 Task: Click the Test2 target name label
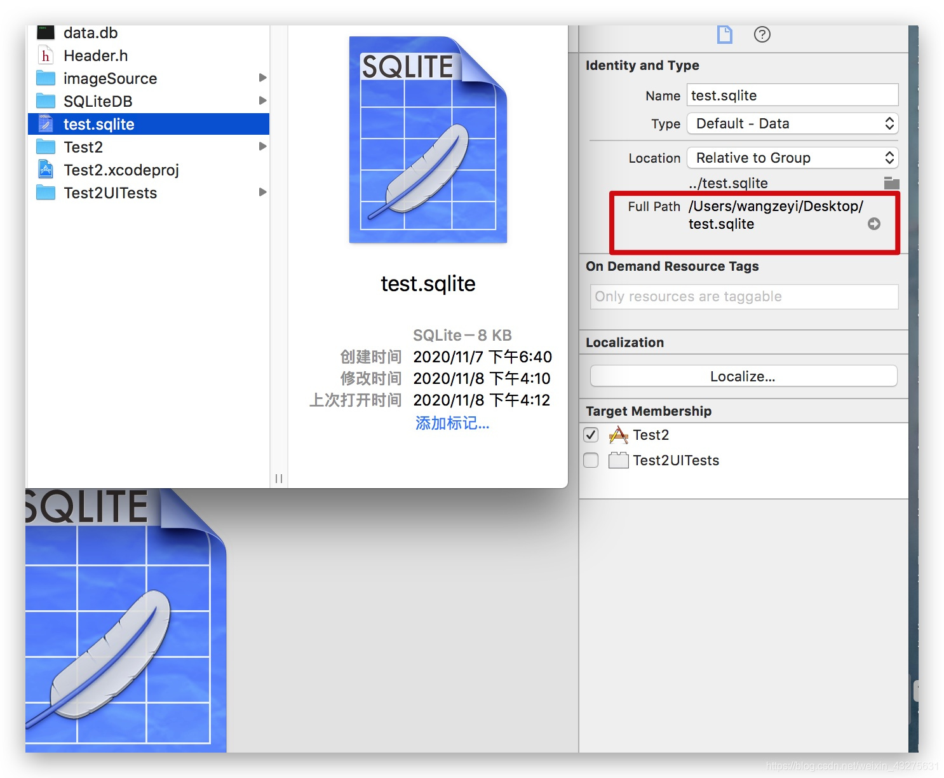pos(651,435)
